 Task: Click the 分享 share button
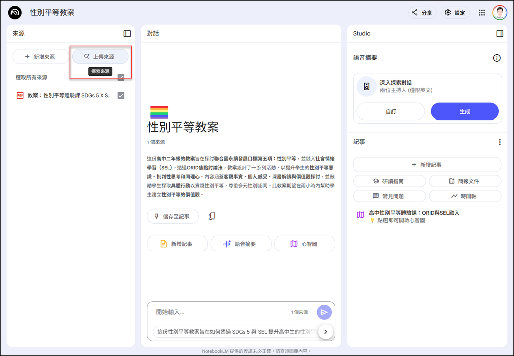coord(422,13)
